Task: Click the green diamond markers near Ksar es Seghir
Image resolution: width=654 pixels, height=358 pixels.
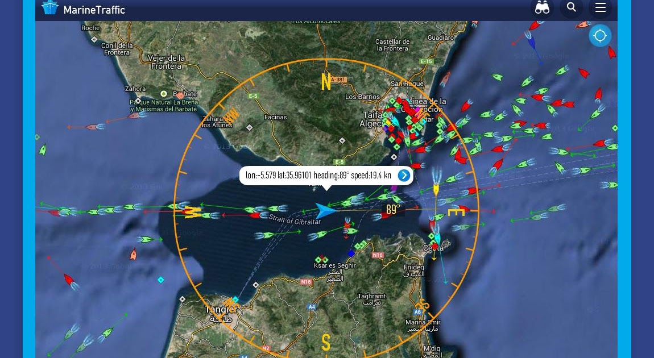Action: (x=321, y=260)
